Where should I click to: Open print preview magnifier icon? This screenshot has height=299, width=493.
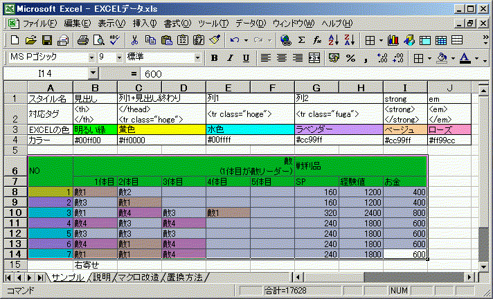[99, 40]
